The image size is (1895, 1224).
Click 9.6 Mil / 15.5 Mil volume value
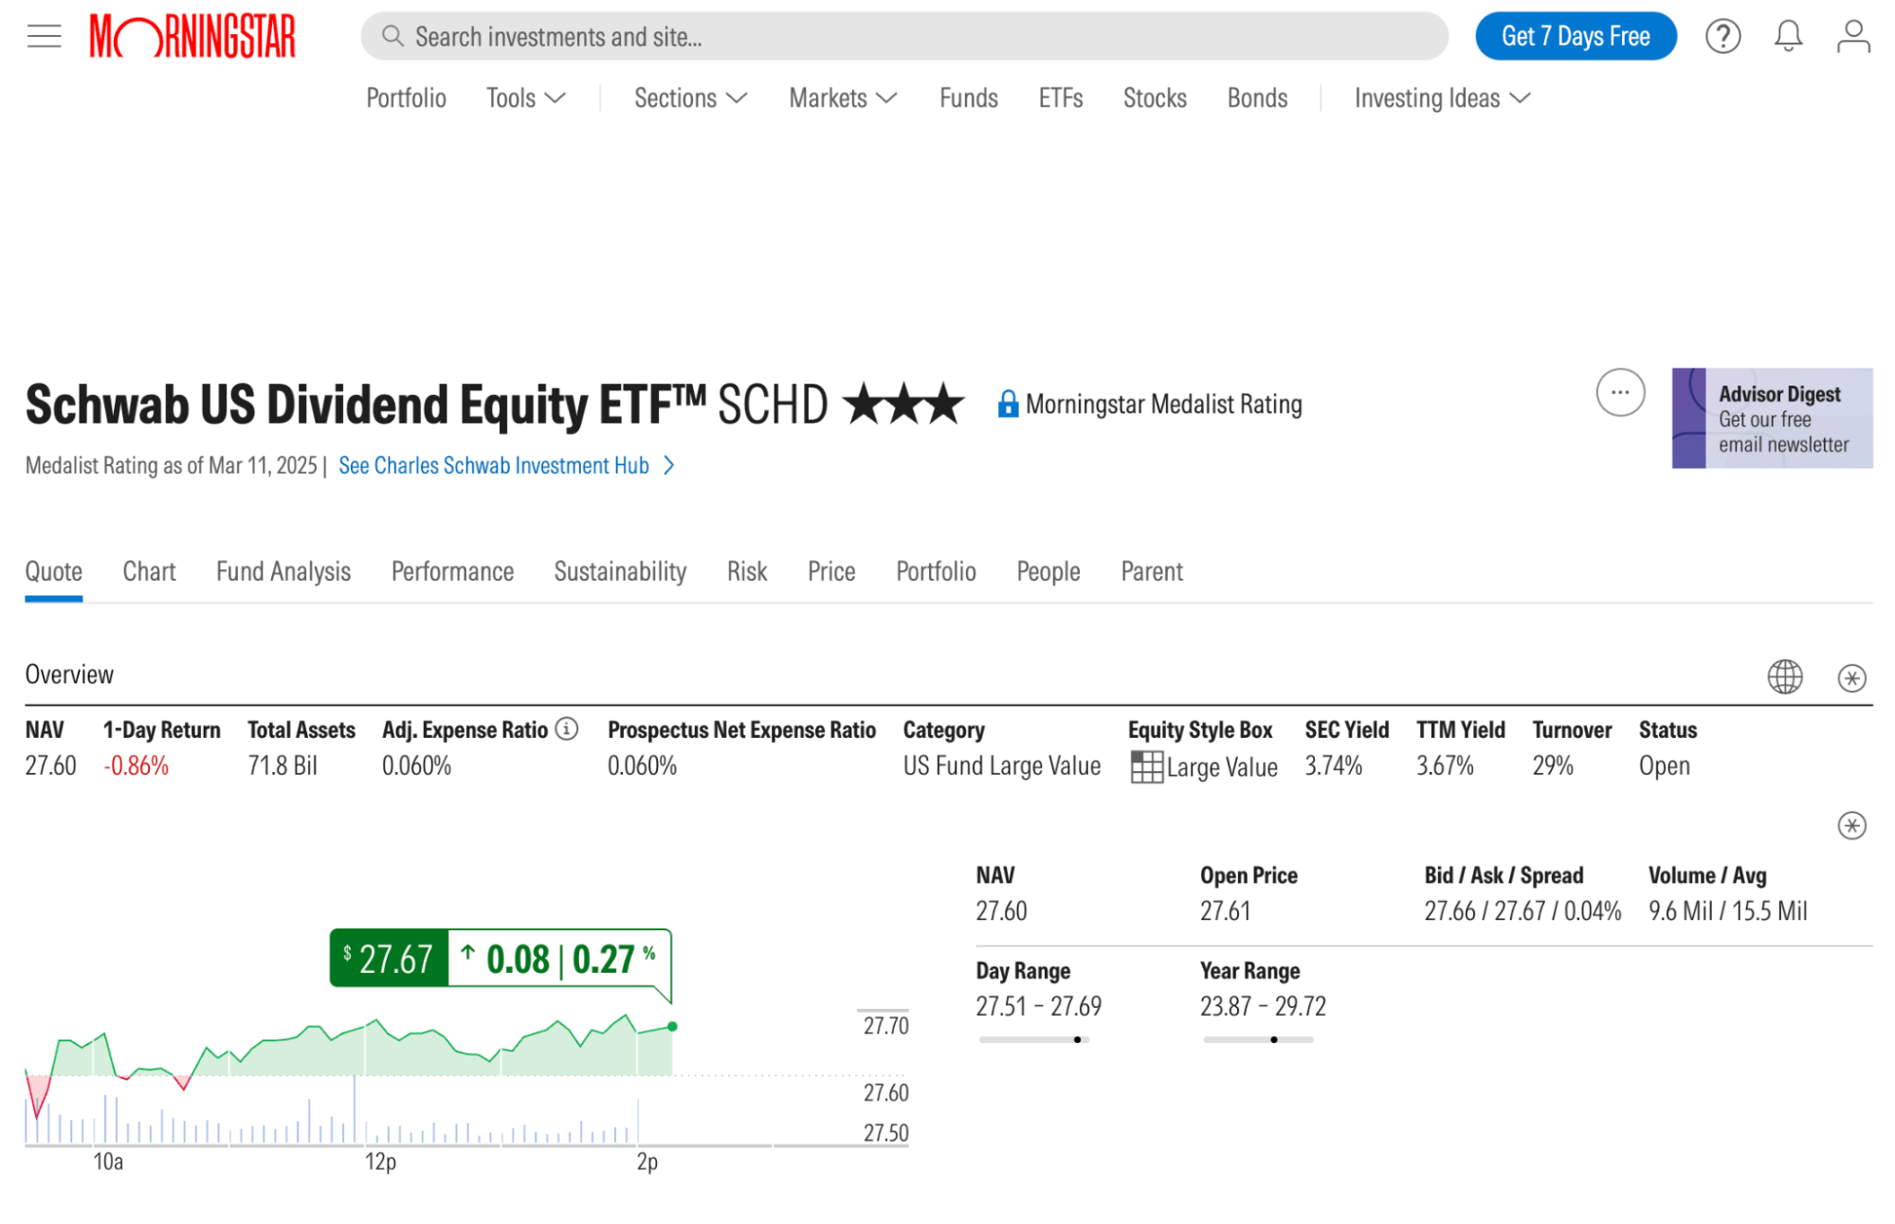pyautogui.click(x=1727, y=910)
